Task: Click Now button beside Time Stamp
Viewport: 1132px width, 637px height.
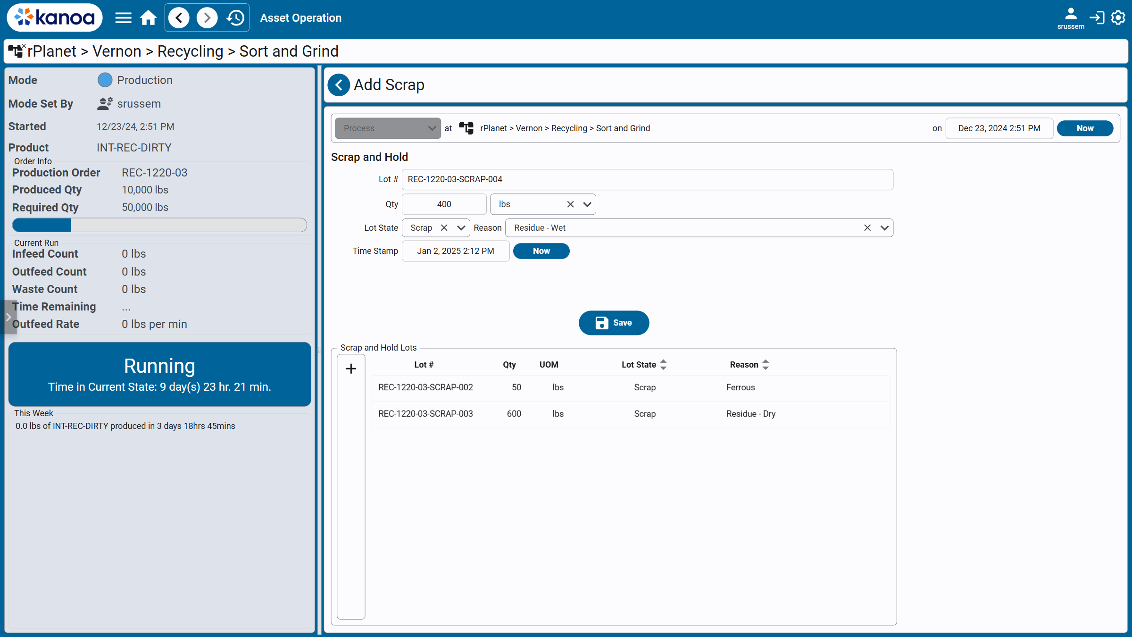Action: click(541, 251)
